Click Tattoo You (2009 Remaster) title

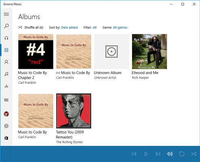(x=70, y=134)
